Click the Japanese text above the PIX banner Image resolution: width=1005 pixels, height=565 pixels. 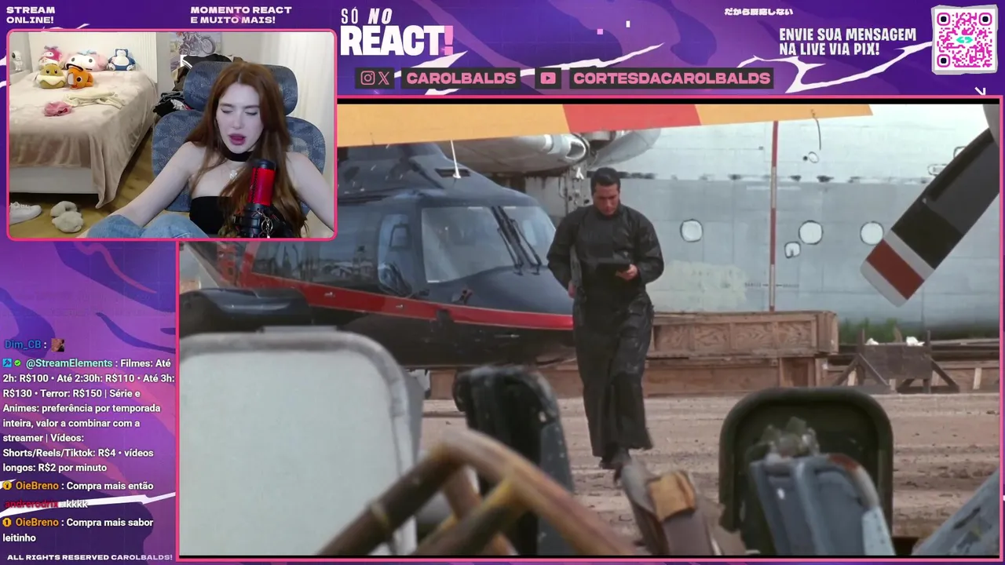758,12
